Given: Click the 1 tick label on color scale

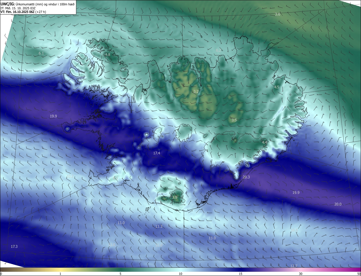Looking at the screenshot, I should point(60,274).
